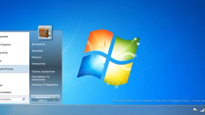Viewport: 205px width, 115px height.
Task: Click the user account briefcase picture
Action: pyautogui.click(x=45, y=33)
